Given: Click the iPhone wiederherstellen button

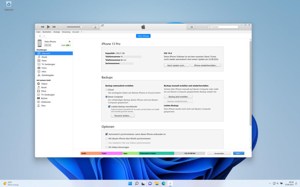Looking at the screenshot, I should [206, 65].
